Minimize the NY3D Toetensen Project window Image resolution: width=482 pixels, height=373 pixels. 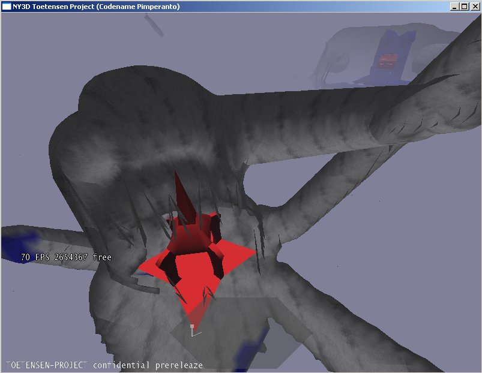click(x=454, y=7)
